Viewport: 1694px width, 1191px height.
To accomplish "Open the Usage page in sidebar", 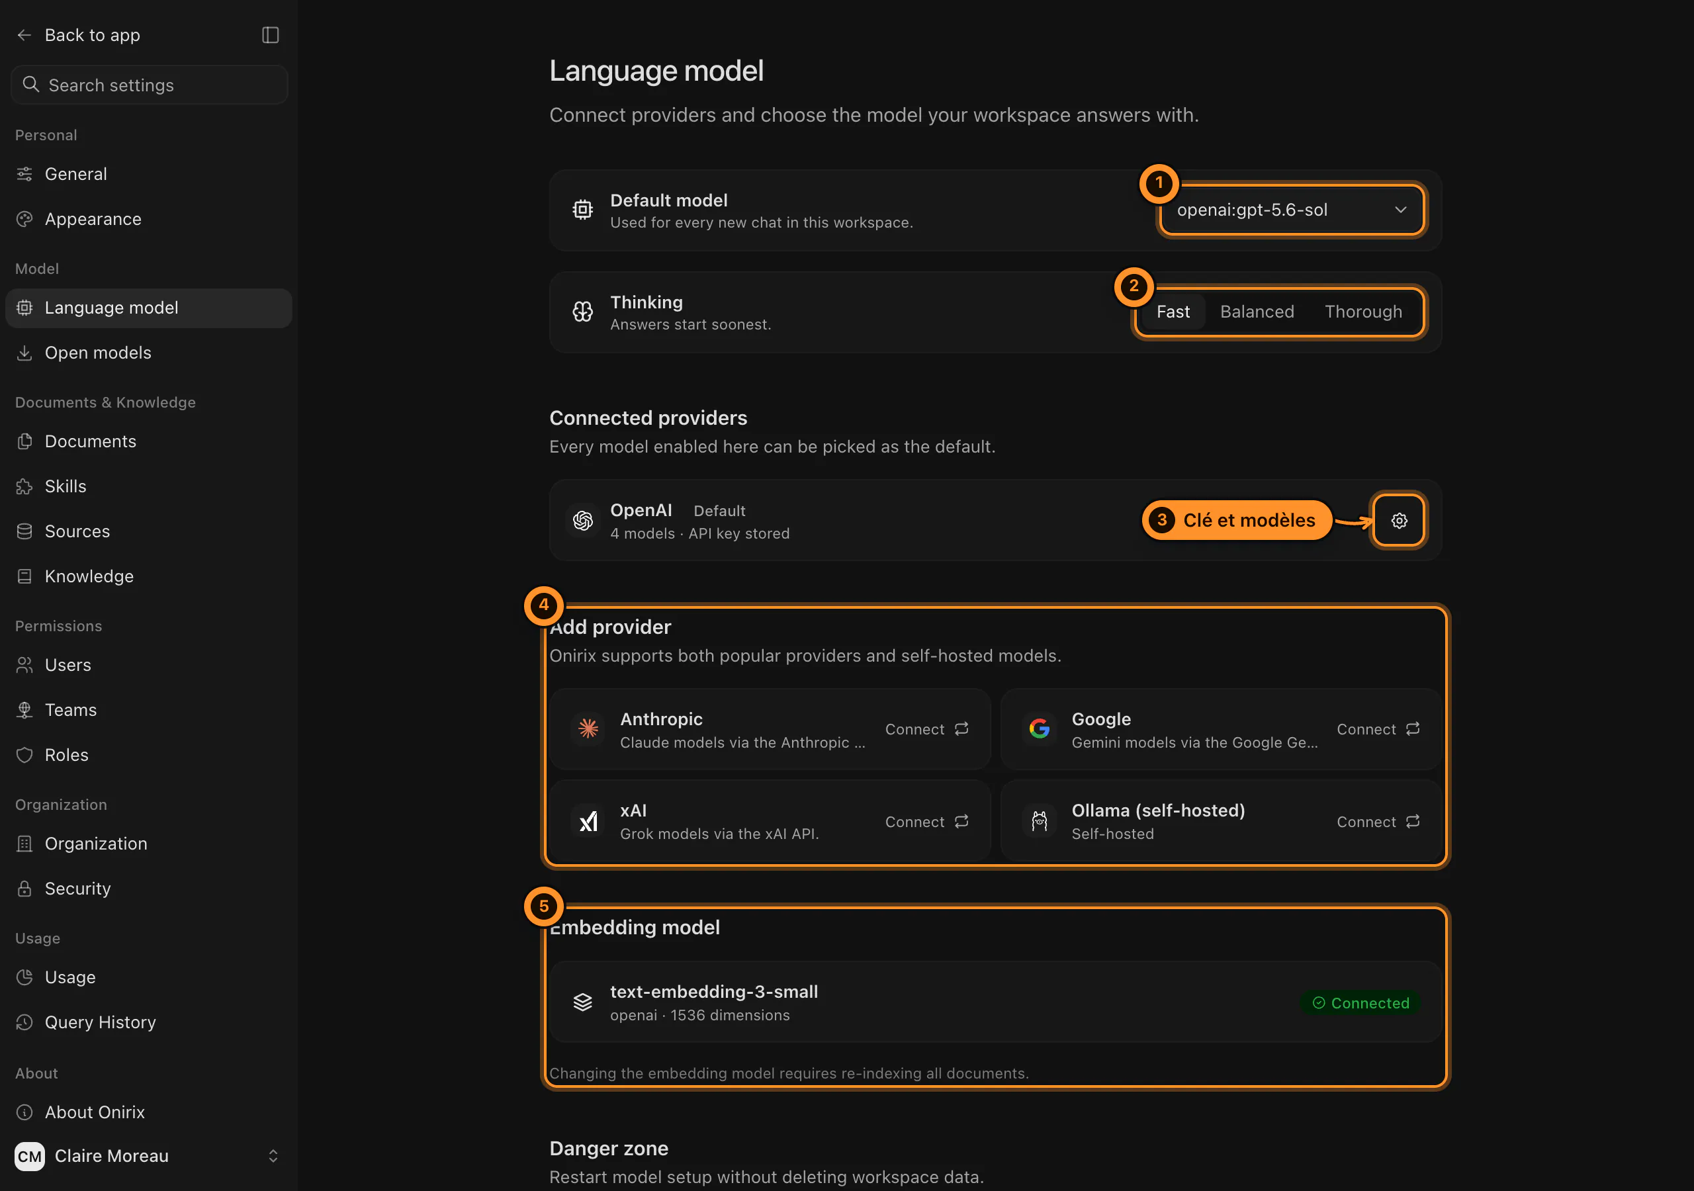I will click(148, 977).
